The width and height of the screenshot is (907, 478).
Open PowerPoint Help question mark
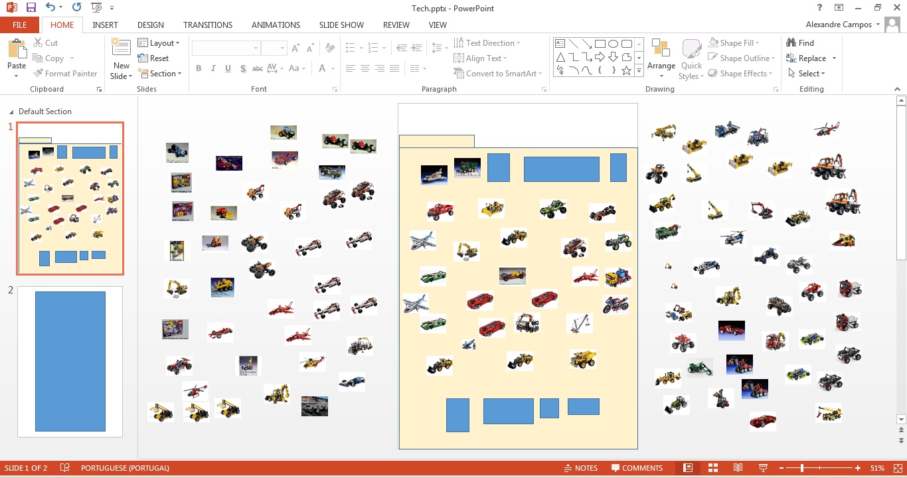820,7
